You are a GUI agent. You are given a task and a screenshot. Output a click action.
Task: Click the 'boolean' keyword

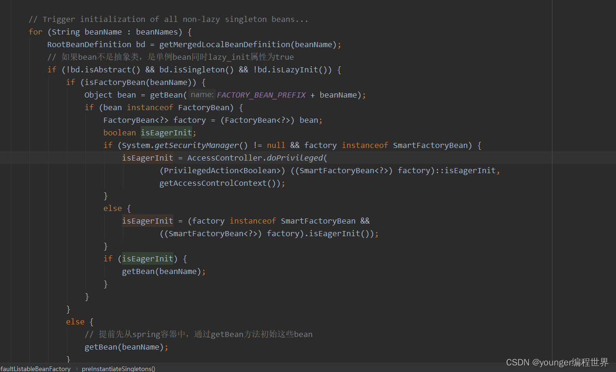click(x=120, y=133)
